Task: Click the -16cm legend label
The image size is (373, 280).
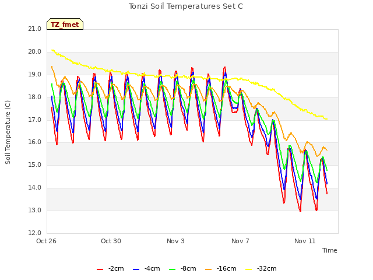Action: click(227, 268)
